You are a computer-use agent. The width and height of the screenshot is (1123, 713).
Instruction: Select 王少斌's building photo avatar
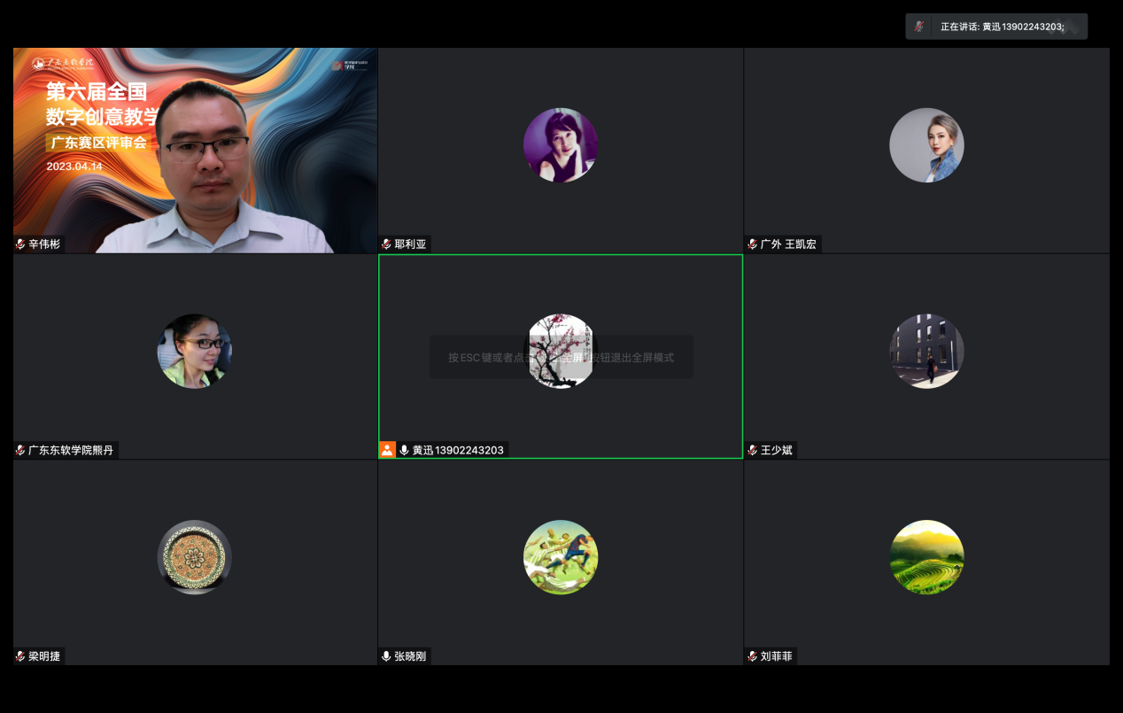926,352
